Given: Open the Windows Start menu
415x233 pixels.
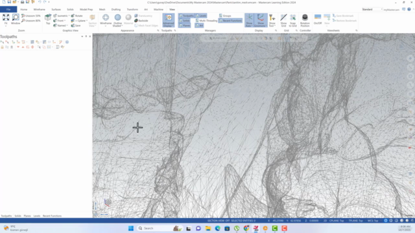Looking at the screenshot, I should [x=131, y=228].
